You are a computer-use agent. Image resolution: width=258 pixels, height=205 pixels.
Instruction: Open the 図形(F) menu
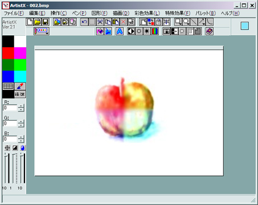(100, 13)
